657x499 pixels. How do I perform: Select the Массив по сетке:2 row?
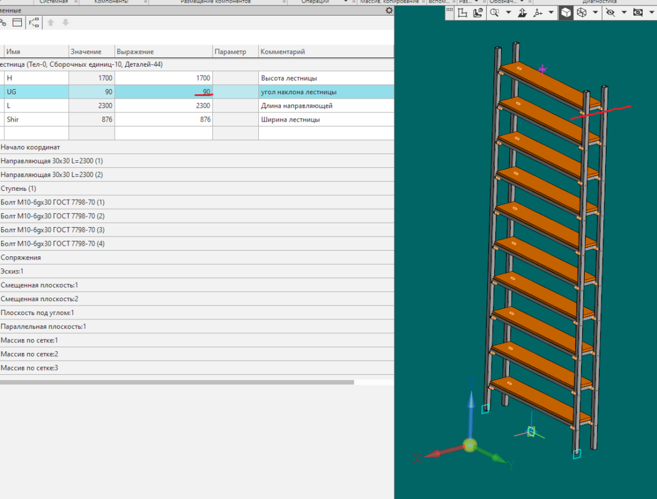(197, 354)
